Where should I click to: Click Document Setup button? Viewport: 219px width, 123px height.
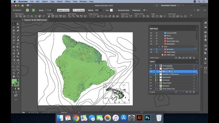(124, 10)
